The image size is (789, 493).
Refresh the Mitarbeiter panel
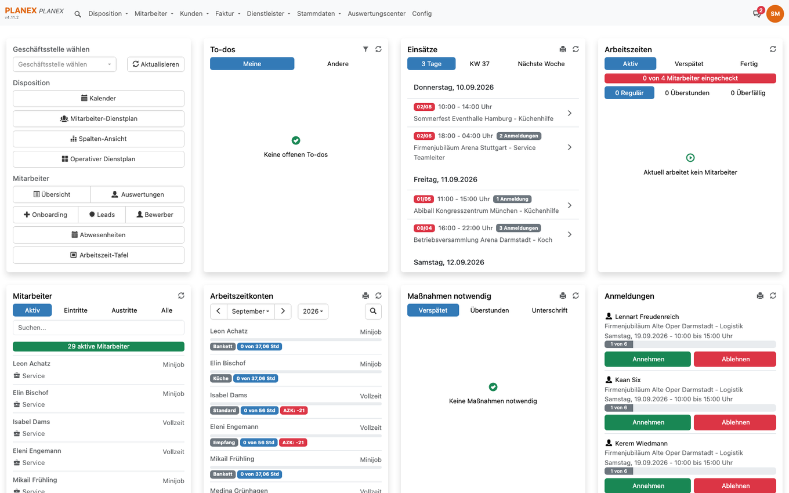(181, 296)
